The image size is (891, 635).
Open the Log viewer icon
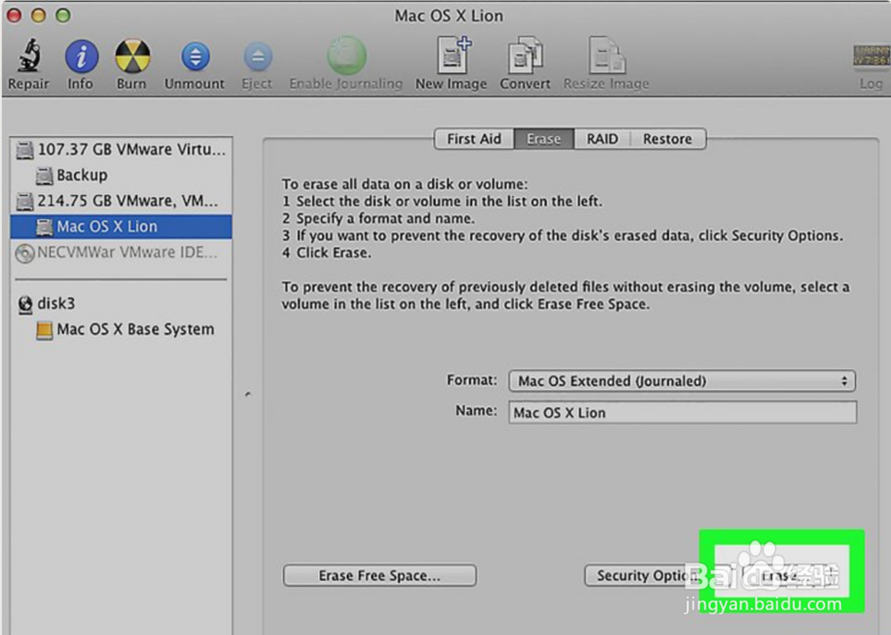click(x=871, y=56)
